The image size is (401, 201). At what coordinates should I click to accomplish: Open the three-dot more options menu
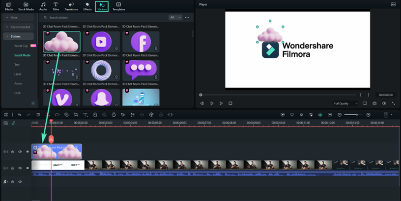(x=187, y=18)
